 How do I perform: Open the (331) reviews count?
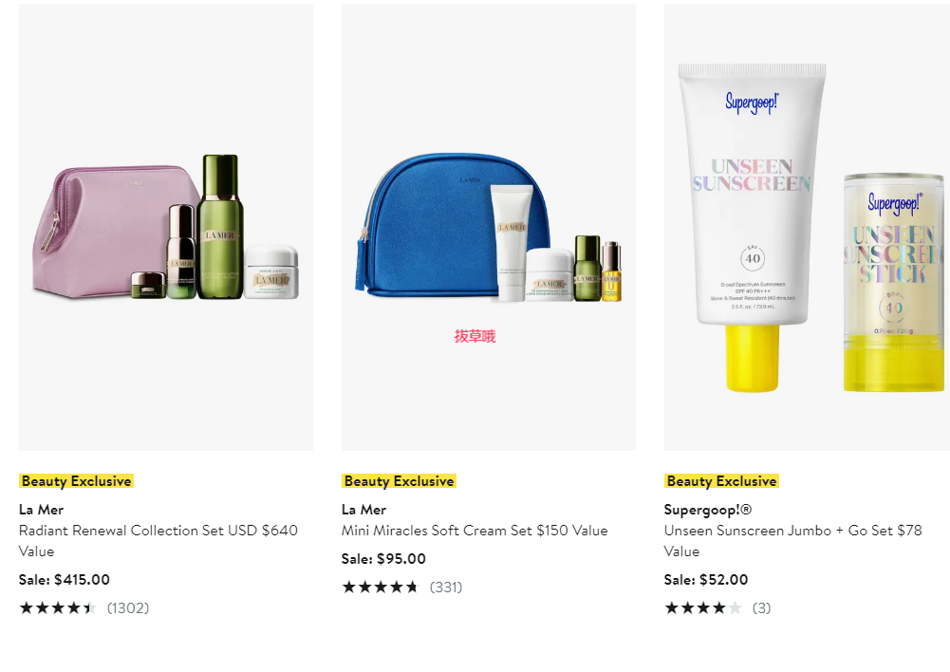(x=446, y=587)
